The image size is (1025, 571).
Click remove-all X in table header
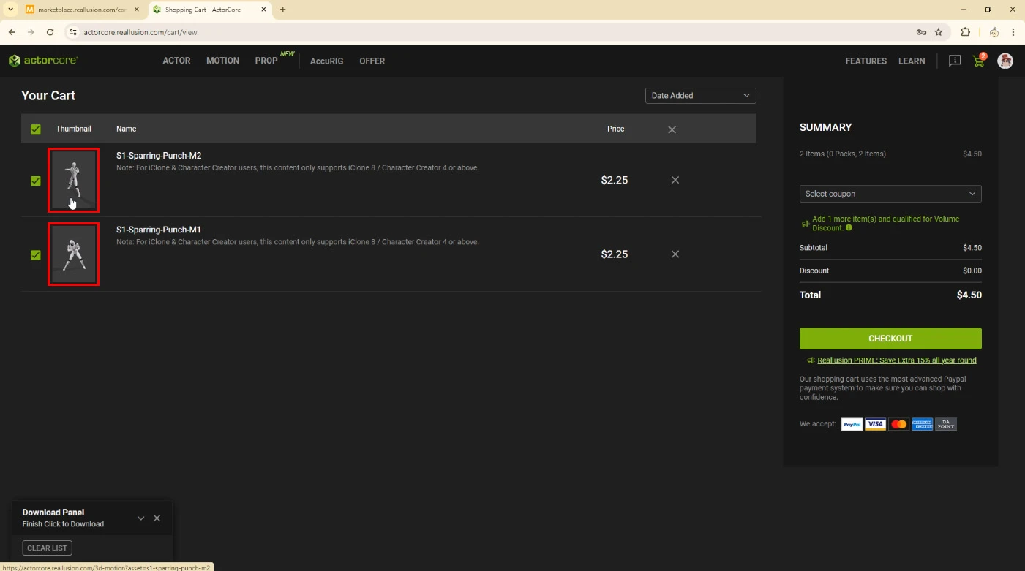pyautogui.click(x=672, y=129)
